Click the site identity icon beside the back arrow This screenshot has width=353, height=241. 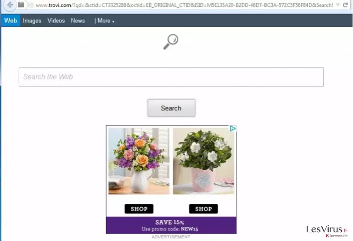click(x=21, y=5)
